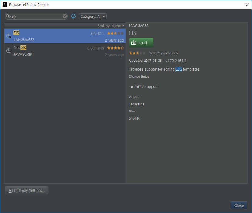Screen dimensions: 252x213
Task: Open HTTP Proxy Settings
Action: click(x=27, y=190)
